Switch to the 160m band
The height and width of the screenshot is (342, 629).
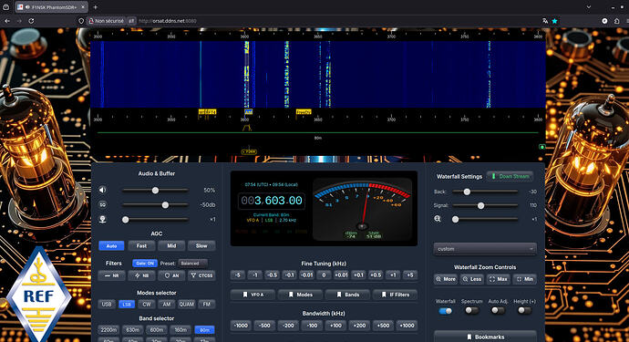[x=180, y=330]
